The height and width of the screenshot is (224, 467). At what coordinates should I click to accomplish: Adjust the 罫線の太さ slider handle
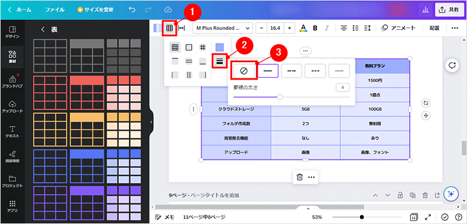[x=280, y=97]
